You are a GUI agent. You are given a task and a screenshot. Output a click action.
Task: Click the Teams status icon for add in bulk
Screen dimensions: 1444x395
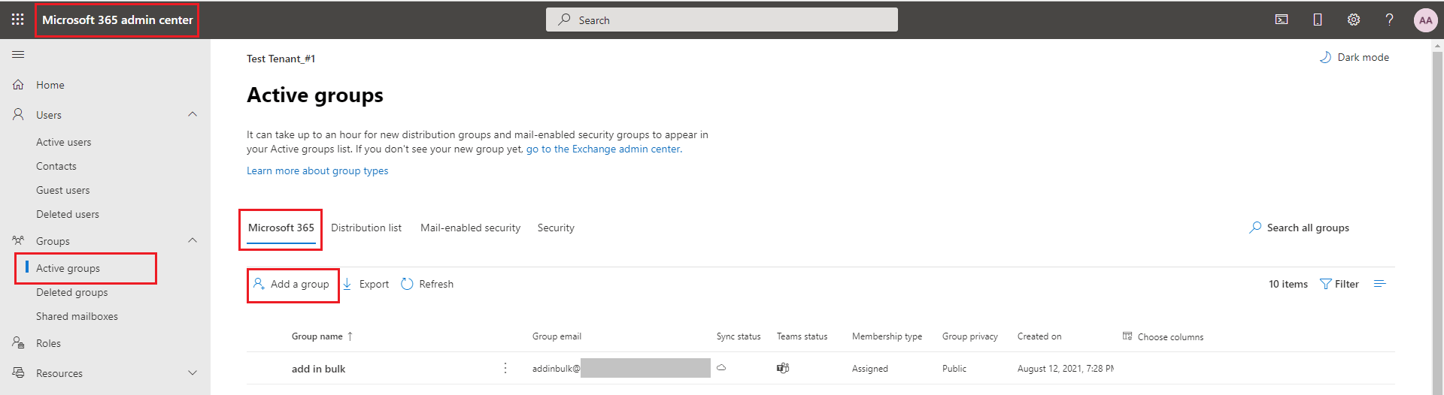783,368
